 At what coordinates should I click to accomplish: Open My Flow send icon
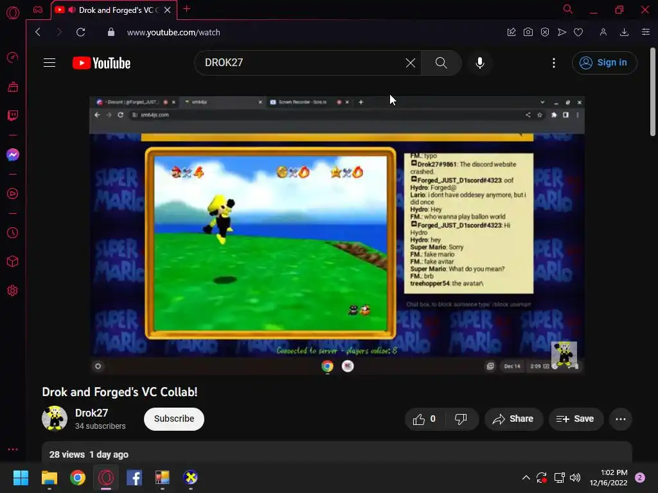(x=562, y=32)
